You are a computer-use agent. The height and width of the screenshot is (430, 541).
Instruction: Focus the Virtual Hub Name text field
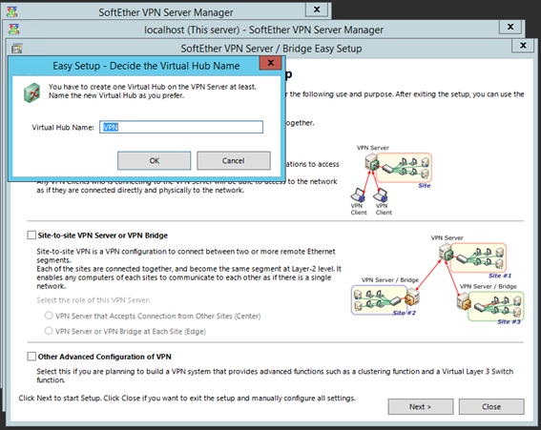[x=181, y=127]
